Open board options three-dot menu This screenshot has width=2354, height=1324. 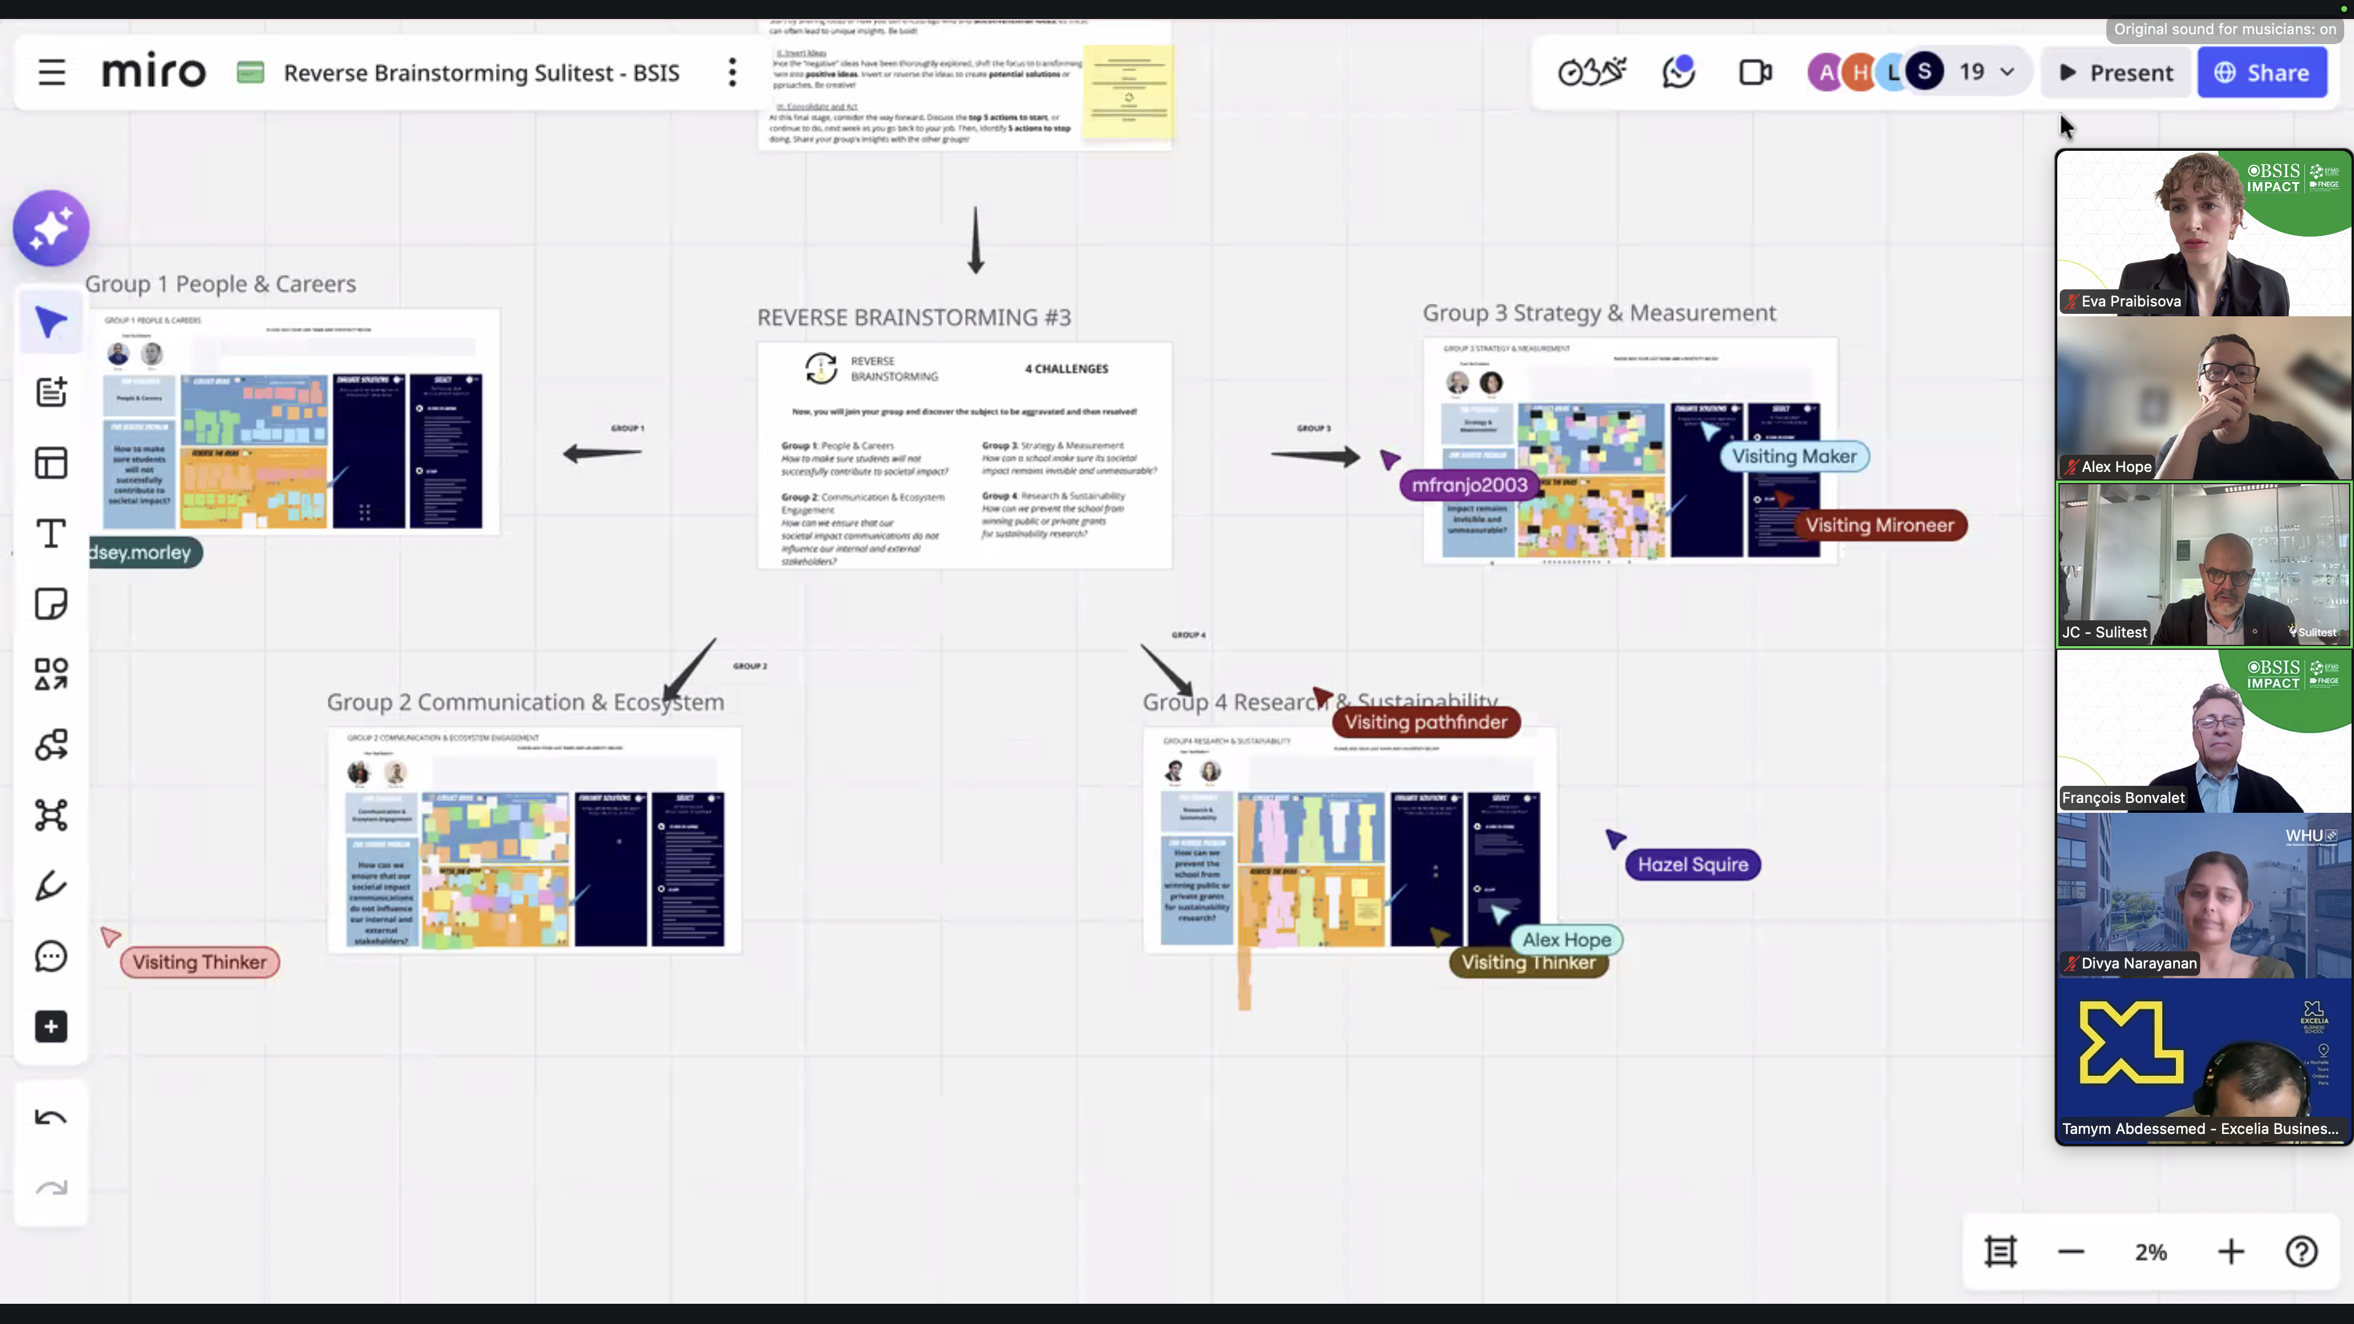(x=732, y=72)
